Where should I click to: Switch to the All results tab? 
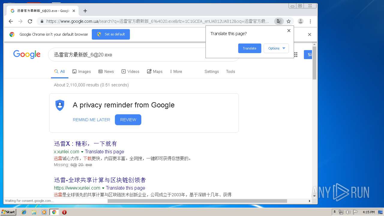(59, 71)
